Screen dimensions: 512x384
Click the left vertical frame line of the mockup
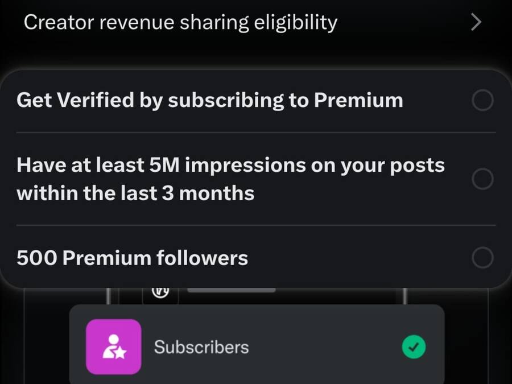[108, 296]
